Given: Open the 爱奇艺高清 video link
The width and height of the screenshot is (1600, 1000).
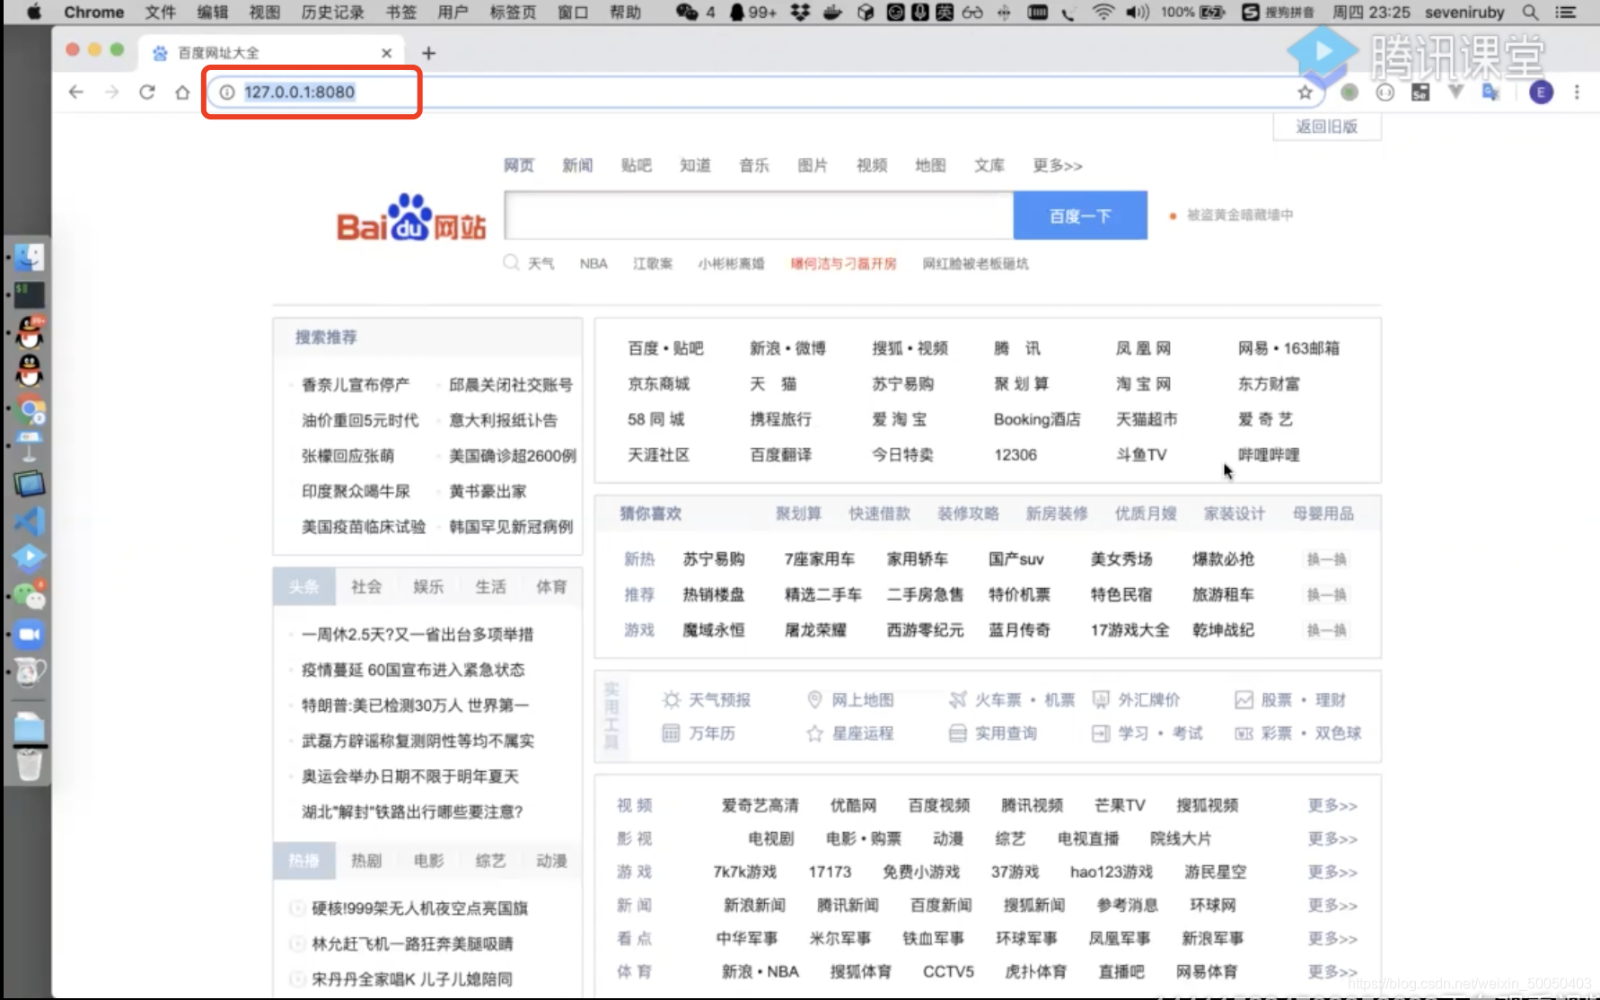Looking at the screenshot, I should point(760,805).
